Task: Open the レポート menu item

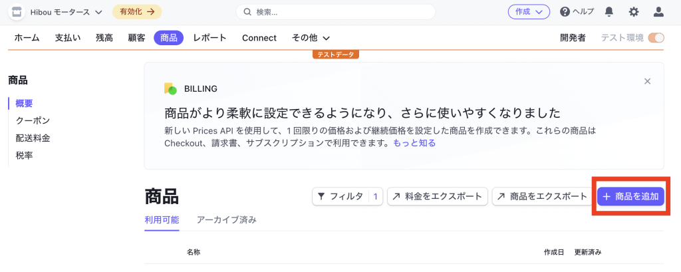Action: 209,38
